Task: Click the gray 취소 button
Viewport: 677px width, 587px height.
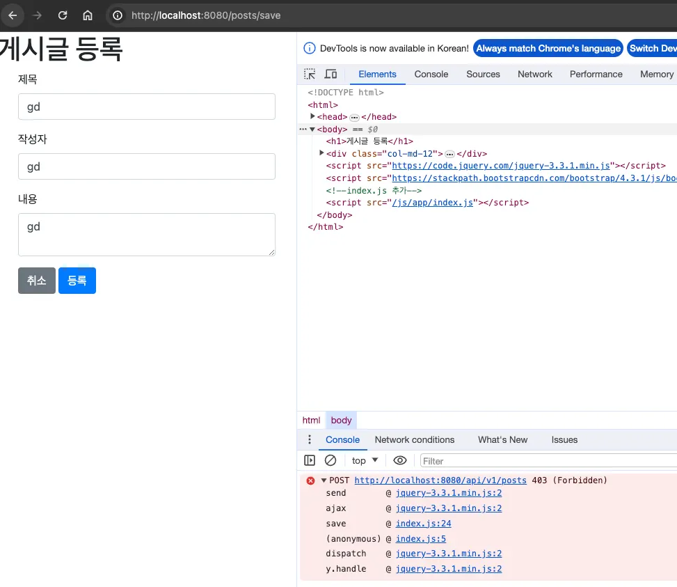Action: [x=36, y=281]
